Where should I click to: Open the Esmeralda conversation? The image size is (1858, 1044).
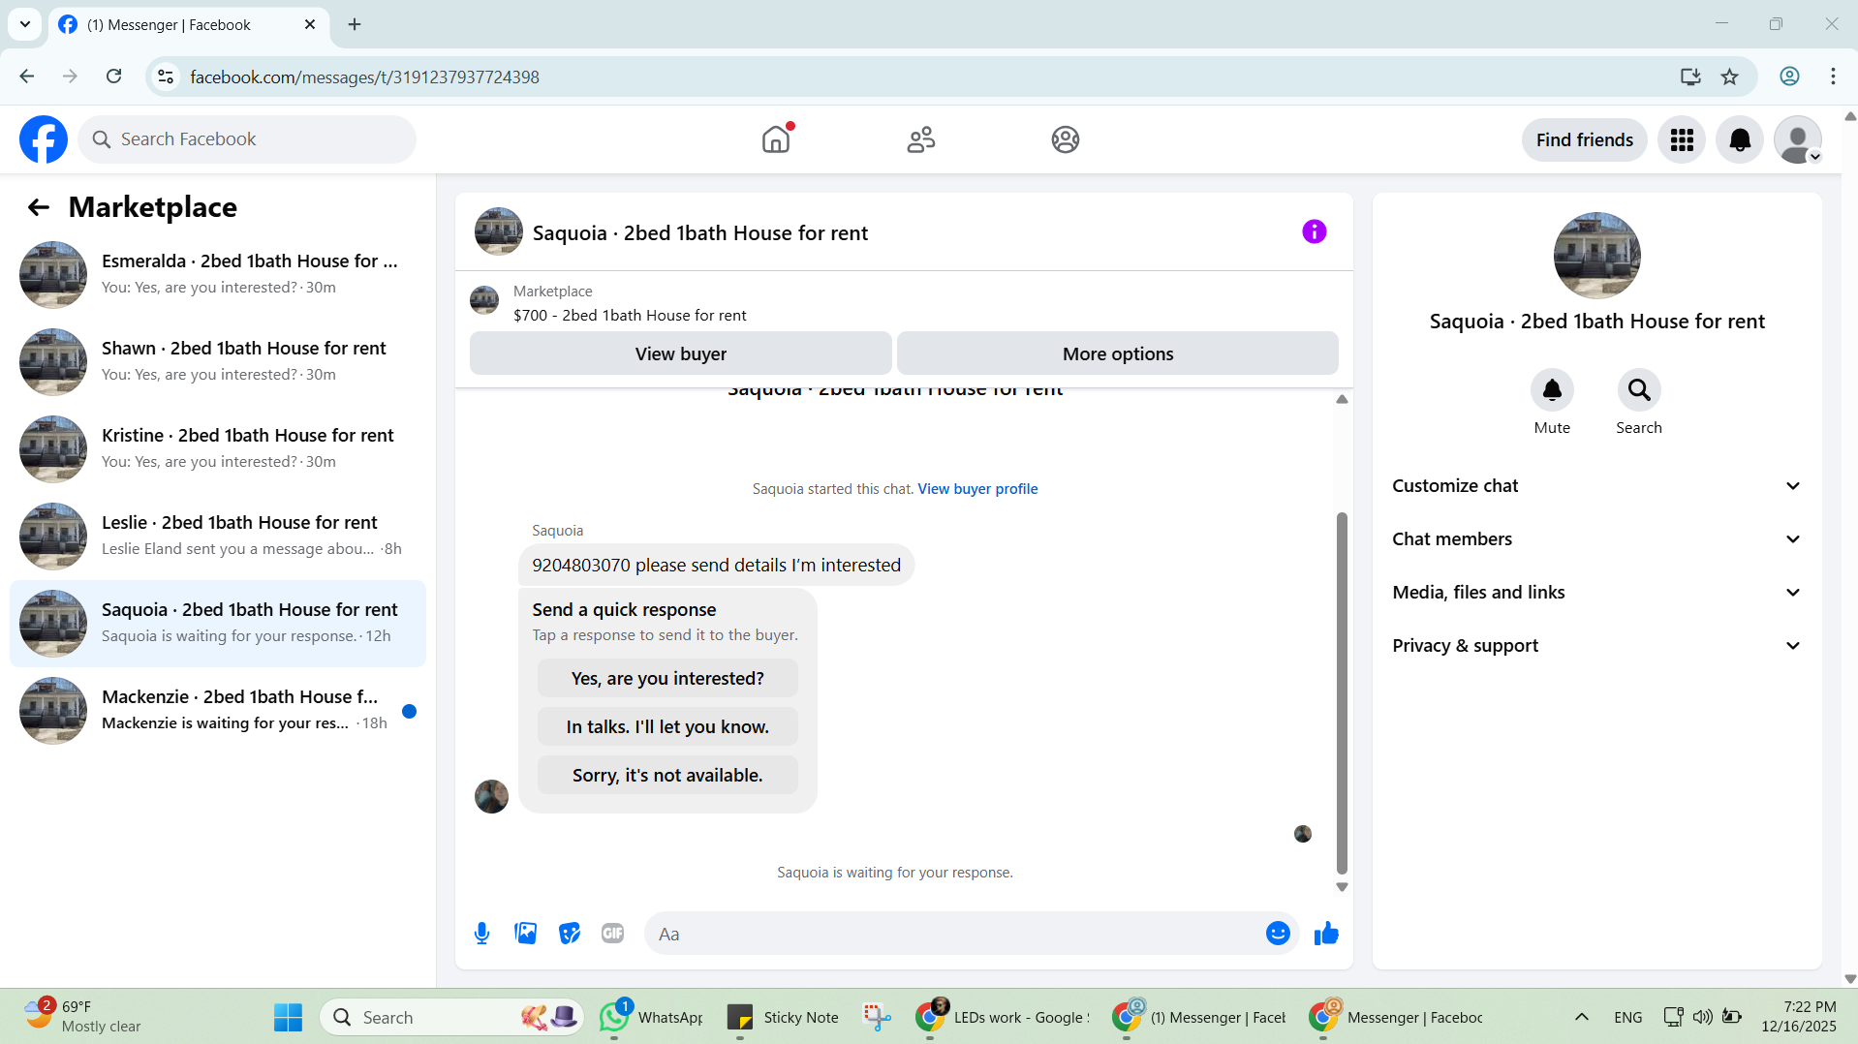coord(218,274)
